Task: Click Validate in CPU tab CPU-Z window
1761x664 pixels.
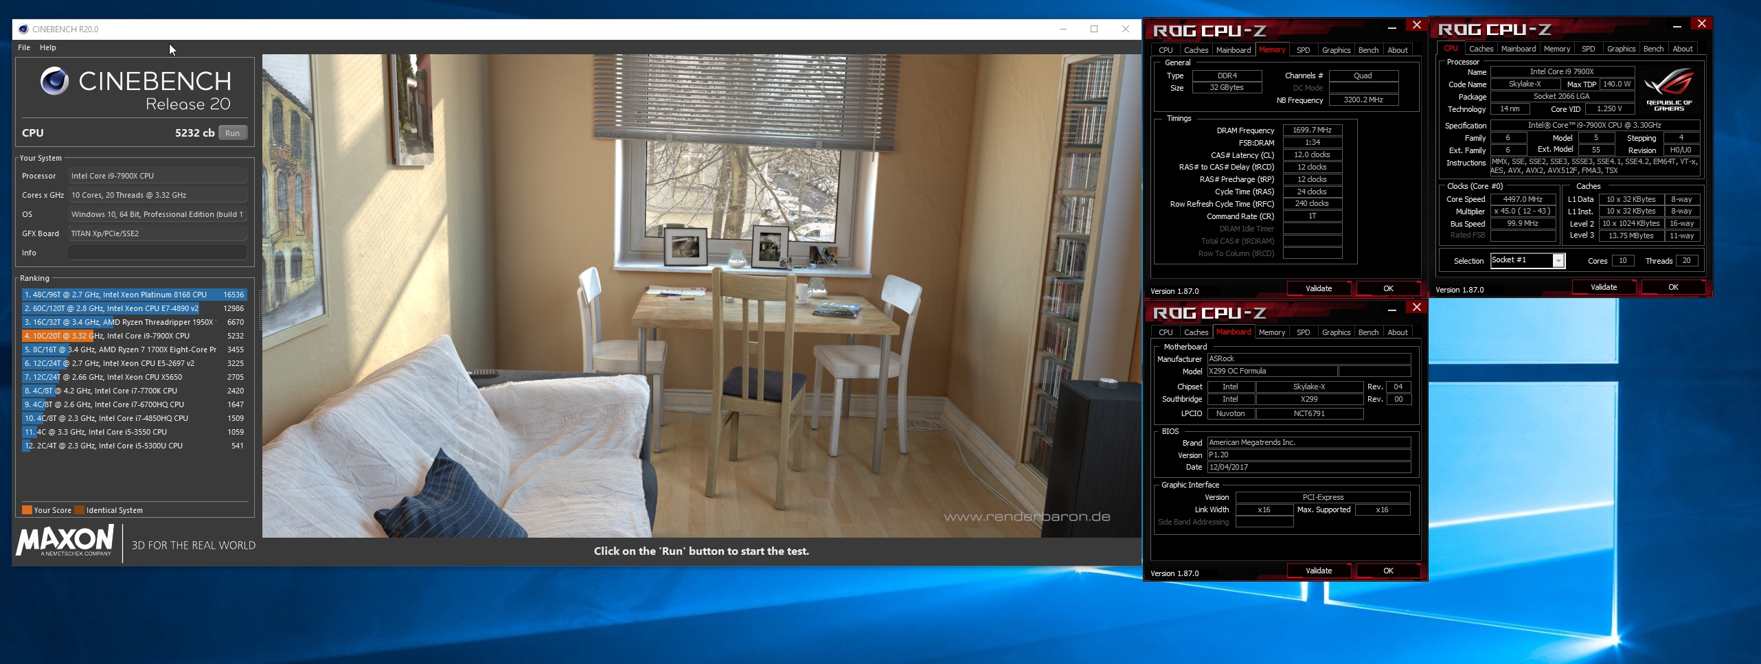Action: click(x=1603, y=287)
